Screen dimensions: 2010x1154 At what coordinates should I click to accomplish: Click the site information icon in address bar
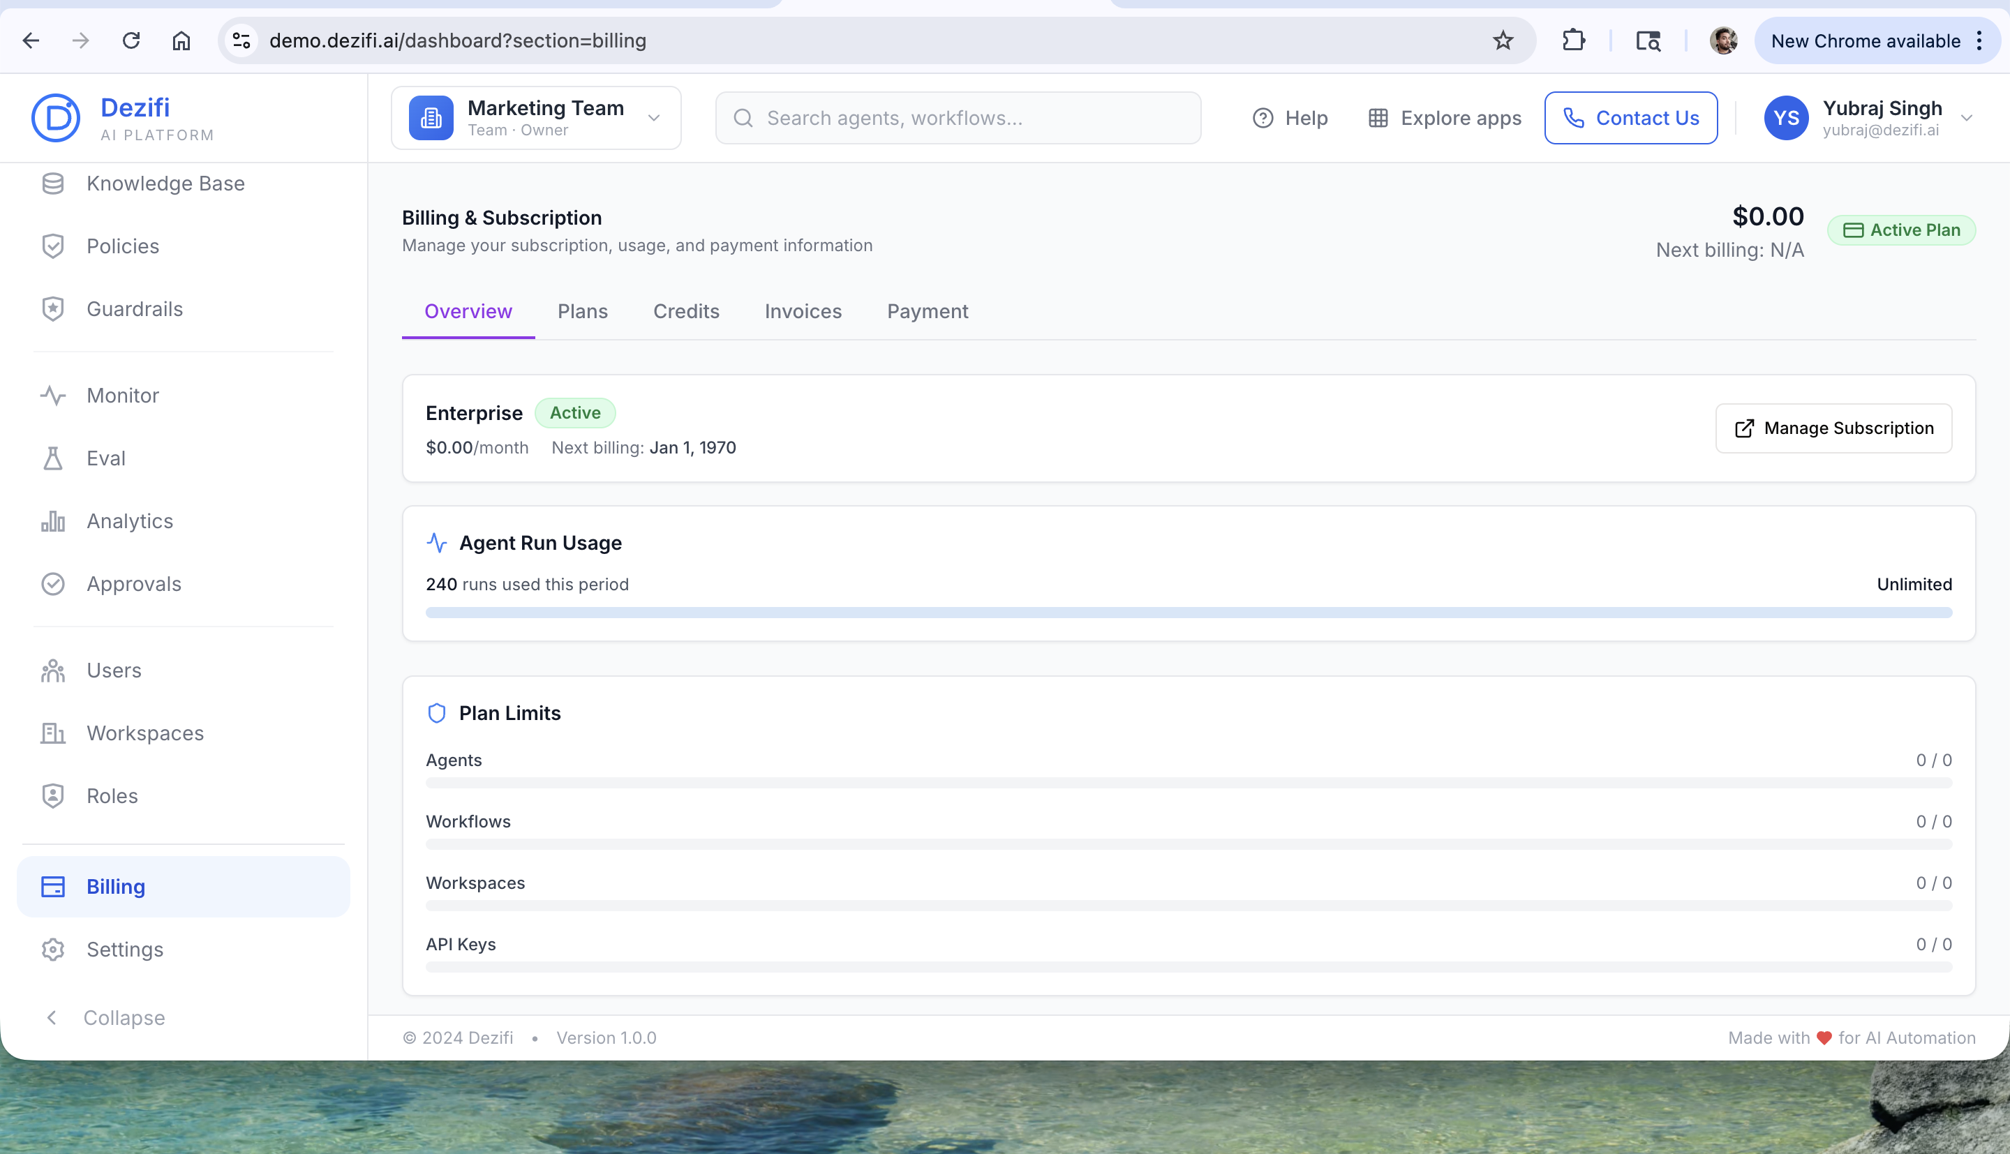[241, 40]
